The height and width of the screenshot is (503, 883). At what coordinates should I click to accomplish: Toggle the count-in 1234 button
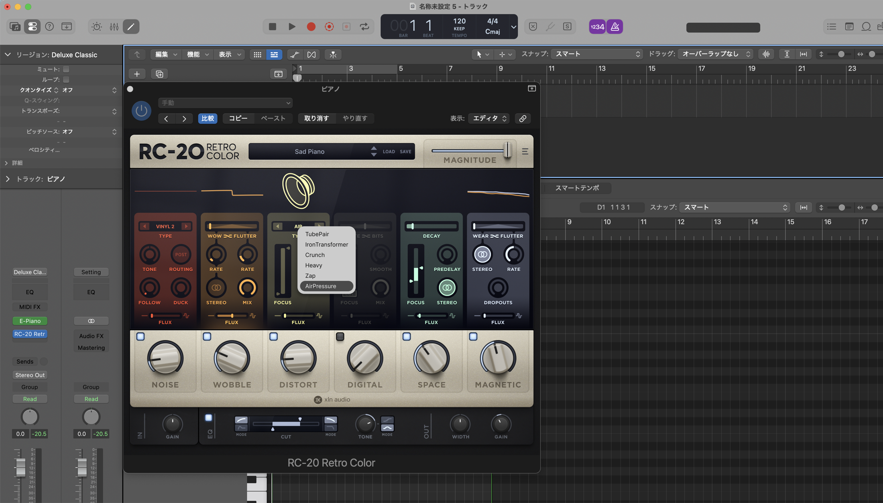[597, 27]
